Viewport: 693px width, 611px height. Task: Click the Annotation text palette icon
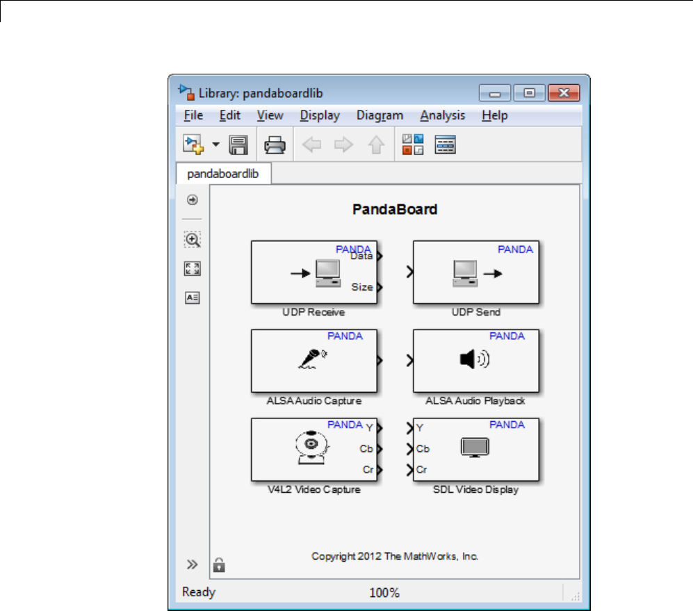pyautogui.click(x=193, y=298)
